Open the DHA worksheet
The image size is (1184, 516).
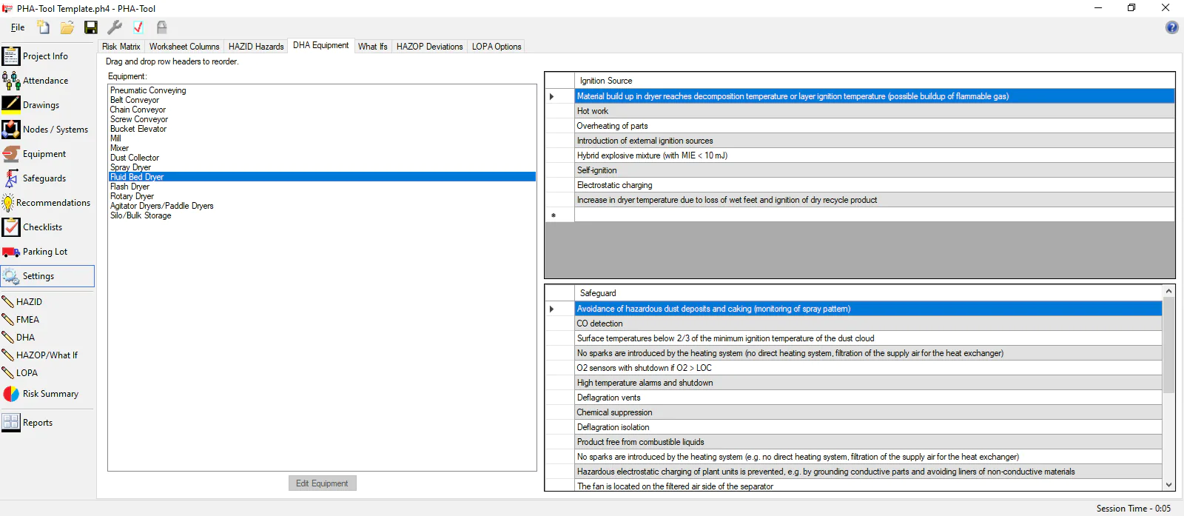[x=47, y=338]
